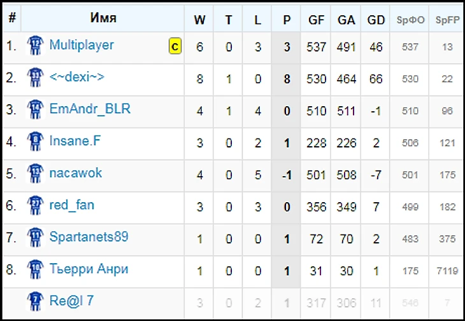The image size is (465, 321).
Task: Sort by the GF column header
Action: 317,20
